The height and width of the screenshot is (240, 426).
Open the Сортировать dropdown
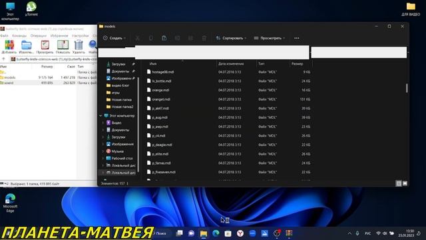(231, 38)
